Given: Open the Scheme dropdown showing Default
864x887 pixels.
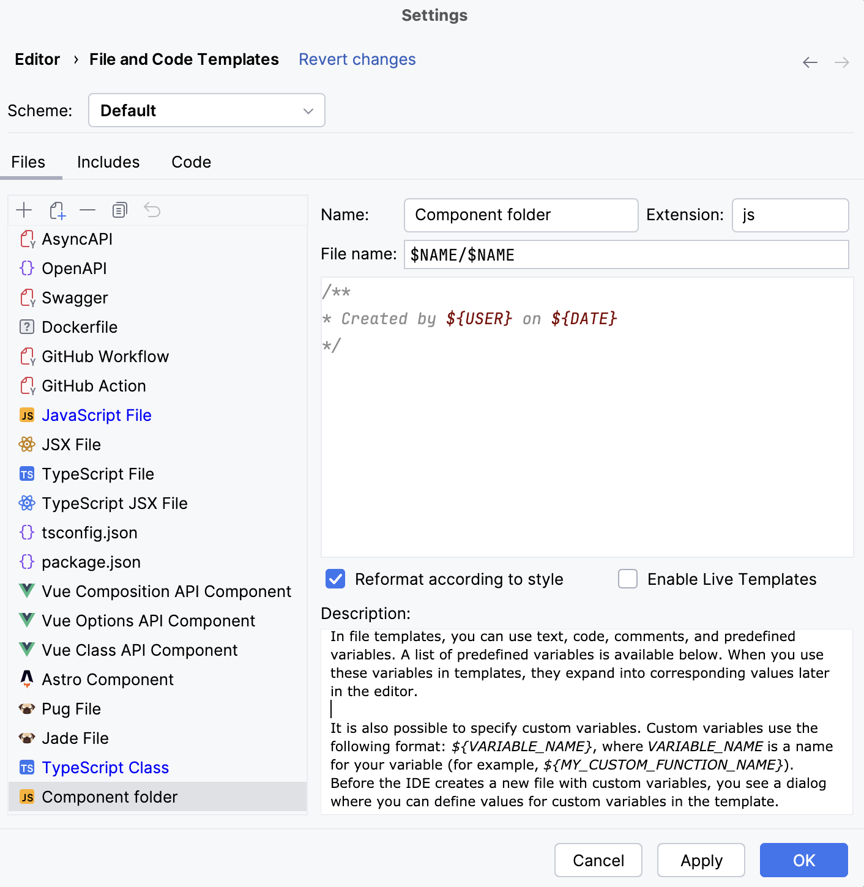Looking at the screenshot, I should pos(206,110).
